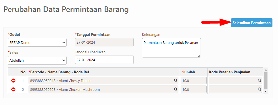Click Jumlah field of row 1
278x105 pixels.
point(194,81)
